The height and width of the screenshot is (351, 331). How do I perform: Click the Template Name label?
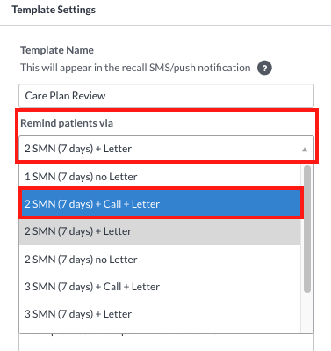click(57, 50)
